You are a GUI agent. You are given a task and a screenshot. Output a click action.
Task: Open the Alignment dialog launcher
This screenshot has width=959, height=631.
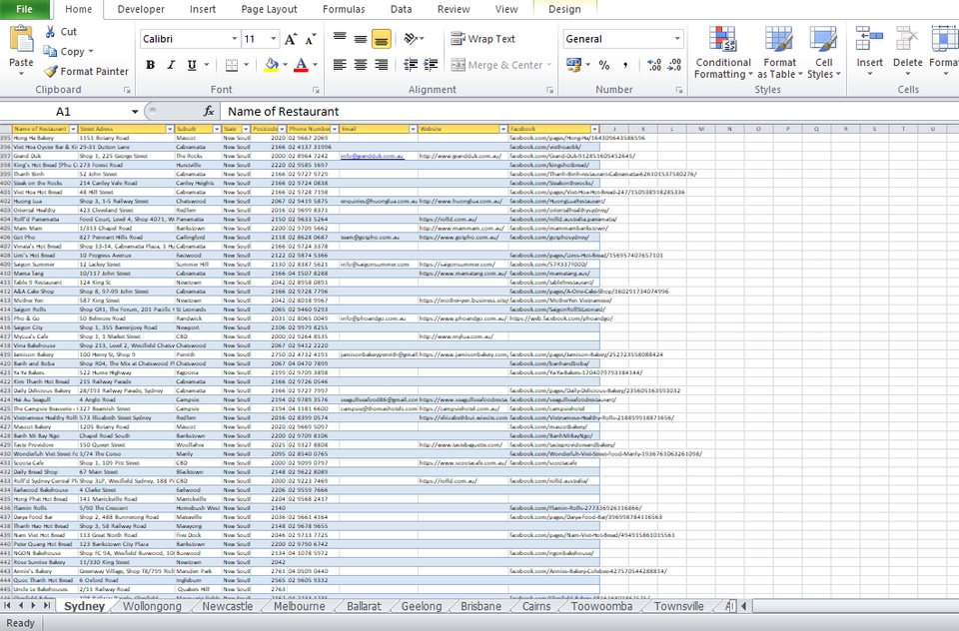point(549,90)
